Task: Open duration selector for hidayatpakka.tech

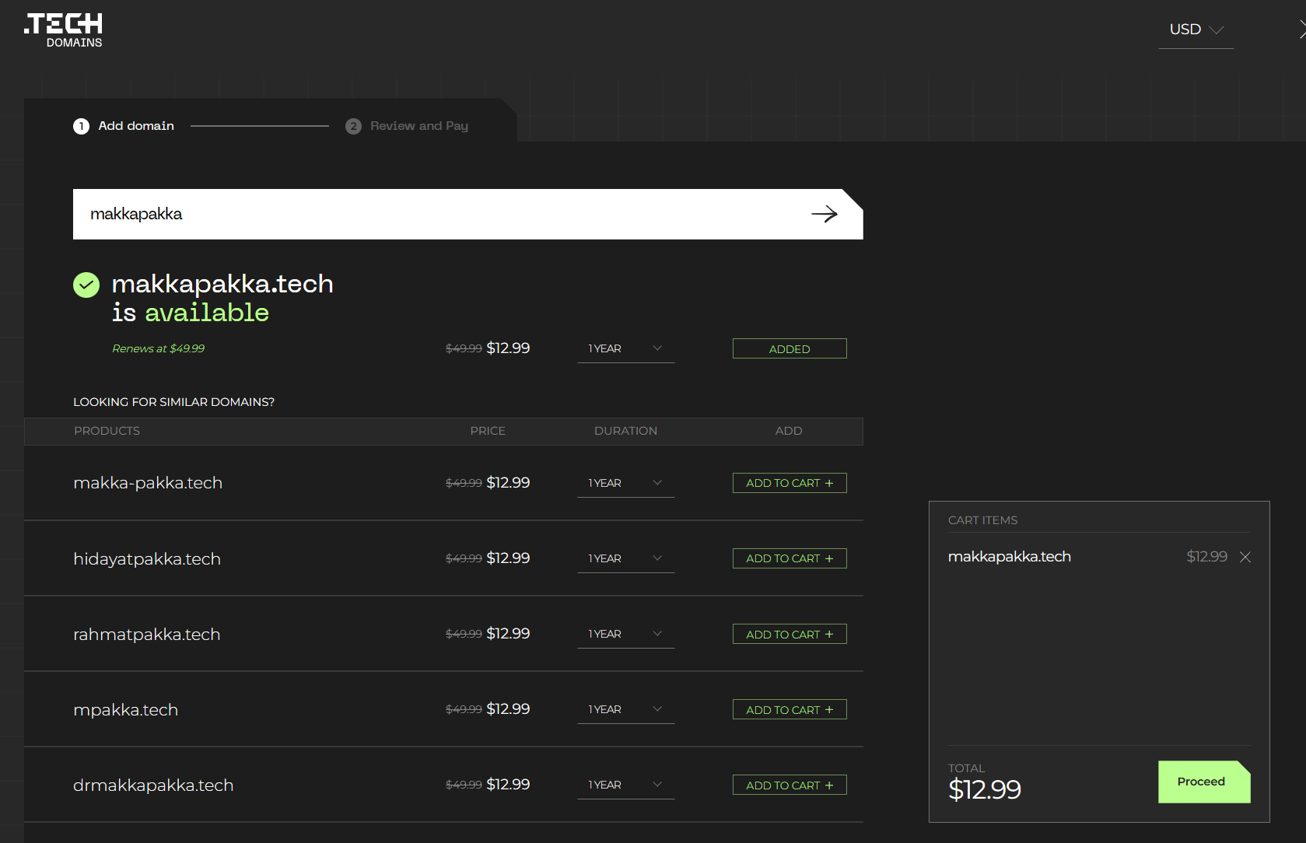Action: click(625, 558)
